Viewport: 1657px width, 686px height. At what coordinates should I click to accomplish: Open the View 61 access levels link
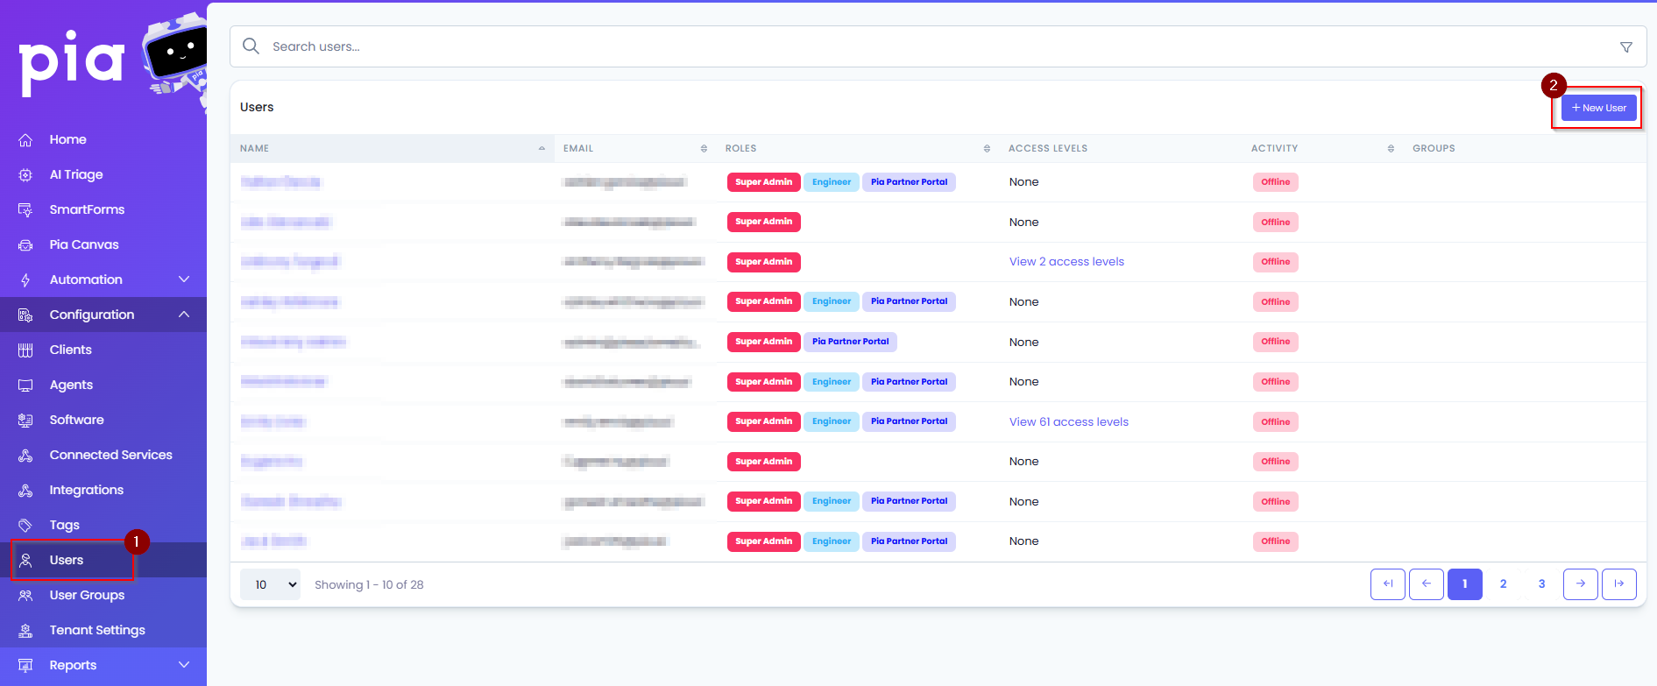coord(1069,422)
